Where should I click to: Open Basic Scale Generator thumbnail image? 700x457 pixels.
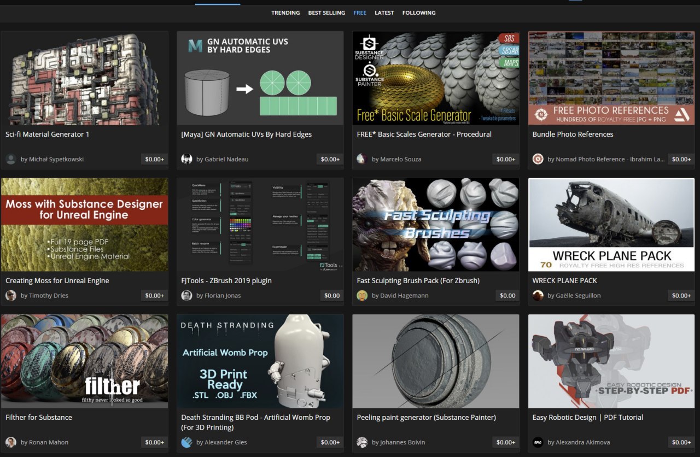(436, 78)
